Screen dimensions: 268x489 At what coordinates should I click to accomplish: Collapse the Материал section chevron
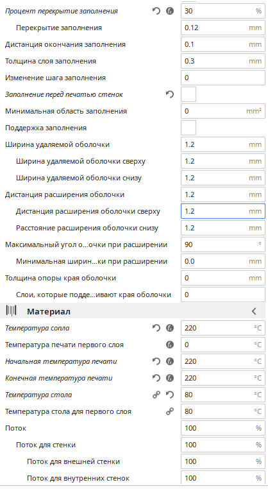coord(254,311)
